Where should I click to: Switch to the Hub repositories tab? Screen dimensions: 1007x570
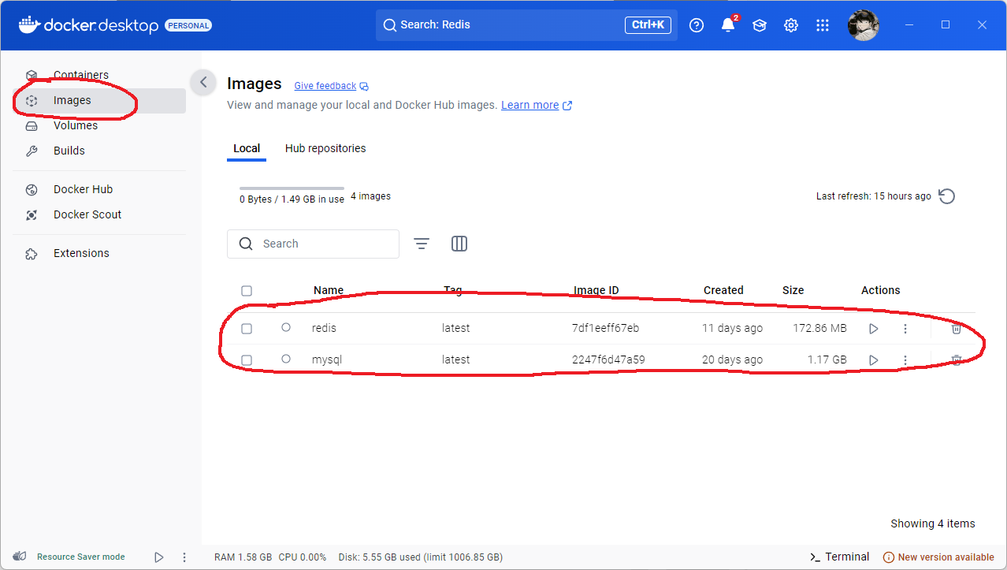(x=325, y=148)
